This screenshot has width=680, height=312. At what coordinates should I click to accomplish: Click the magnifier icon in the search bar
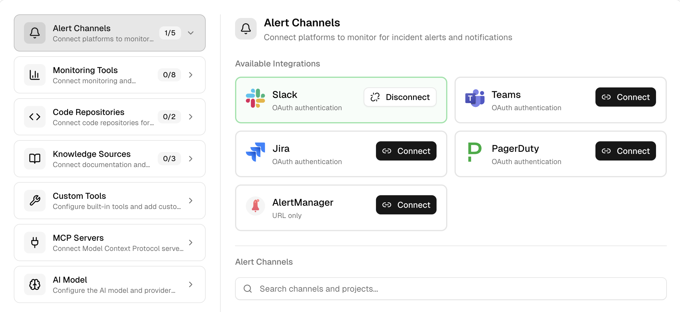pyautogui.click(x=247, y=288)
